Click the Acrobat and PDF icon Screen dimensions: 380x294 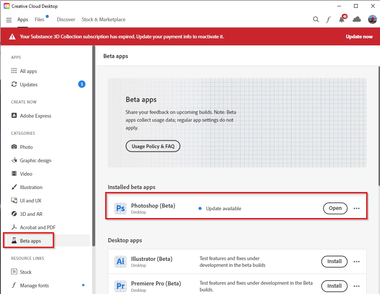point(14,227)
